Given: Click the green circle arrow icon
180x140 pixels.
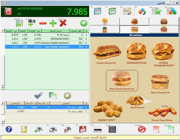Looking at the screenshot, I should point(84,23).
